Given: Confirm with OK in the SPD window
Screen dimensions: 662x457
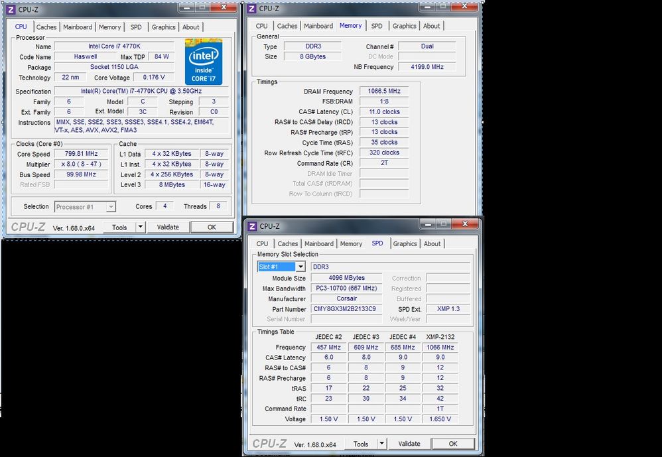Looking at the screenshot, I should pyautogui.click(x=453, y=444).
